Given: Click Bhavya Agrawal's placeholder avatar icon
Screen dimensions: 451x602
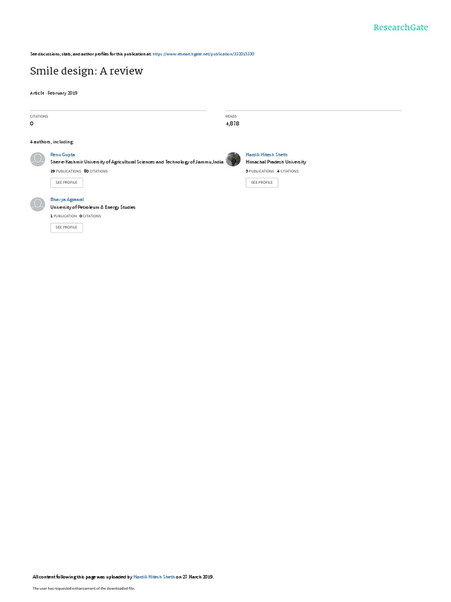Looking at the screenshot, I should 38,204.
